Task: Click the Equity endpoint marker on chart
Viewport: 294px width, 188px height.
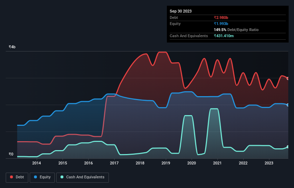Action: pos(288,105)
